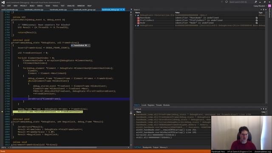Click the Quick Launch search field
272x153 pixels.
[241, 2]
